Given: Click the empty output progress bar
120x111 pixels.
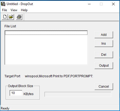Looking at the screenshot, I should (78, 94).
